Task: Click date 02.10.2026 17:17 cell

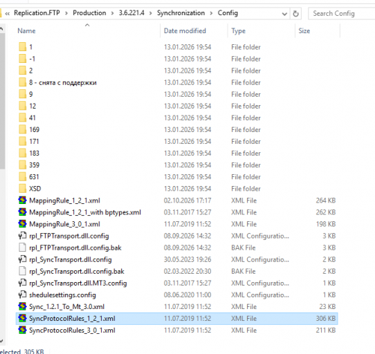Action: point(187,201)
